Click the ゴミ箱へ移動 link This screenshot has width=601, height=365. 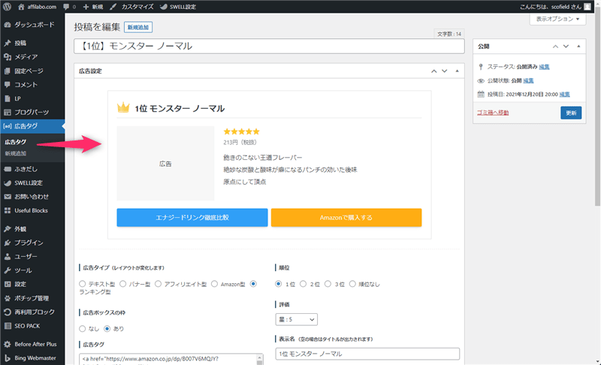pos(493,113)
